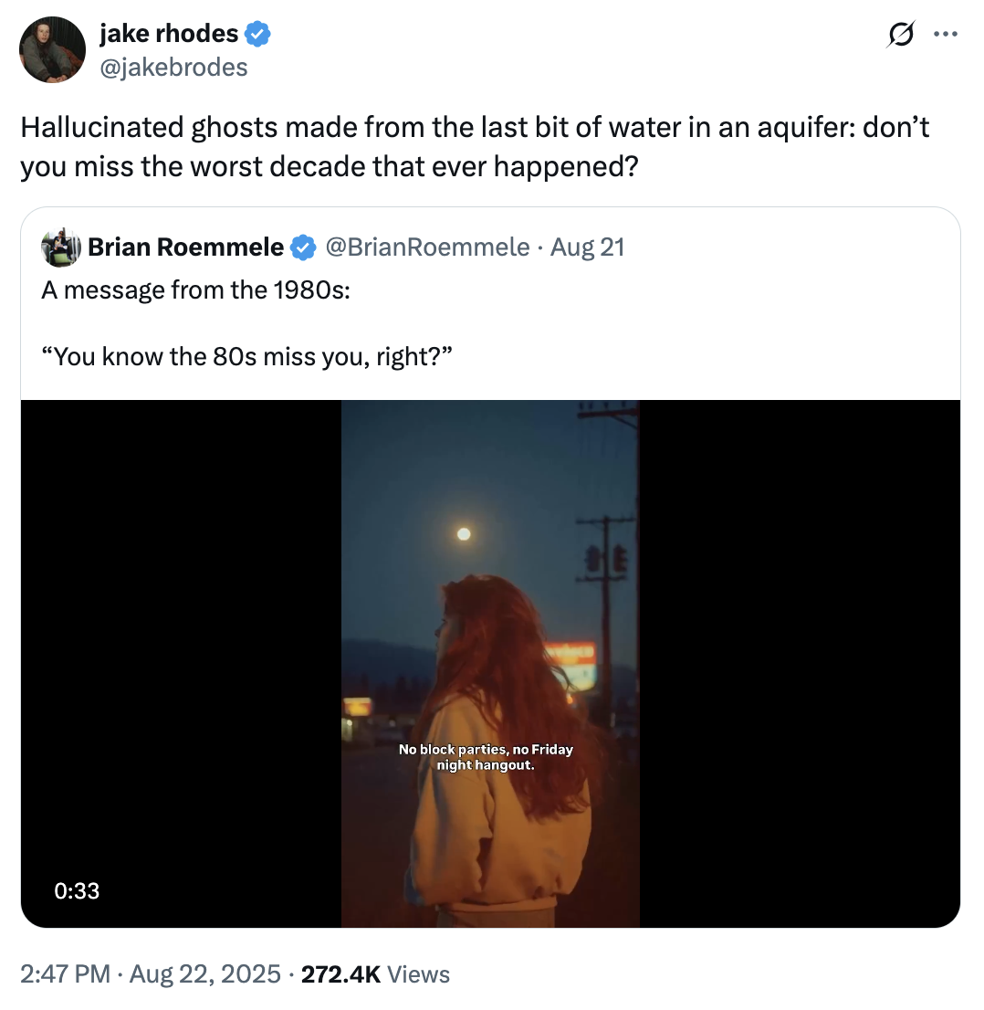Open the Grok analysis icon on the tweet
Screen dimensions: 984x1010
coord(900,34)
